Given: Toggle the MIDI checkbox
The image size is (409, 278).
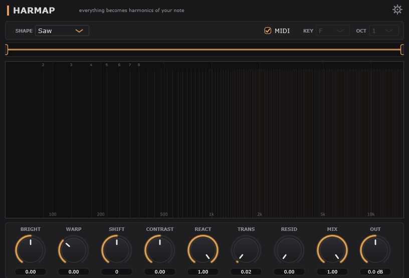Looking at the screenshot, I should point(268,31).
